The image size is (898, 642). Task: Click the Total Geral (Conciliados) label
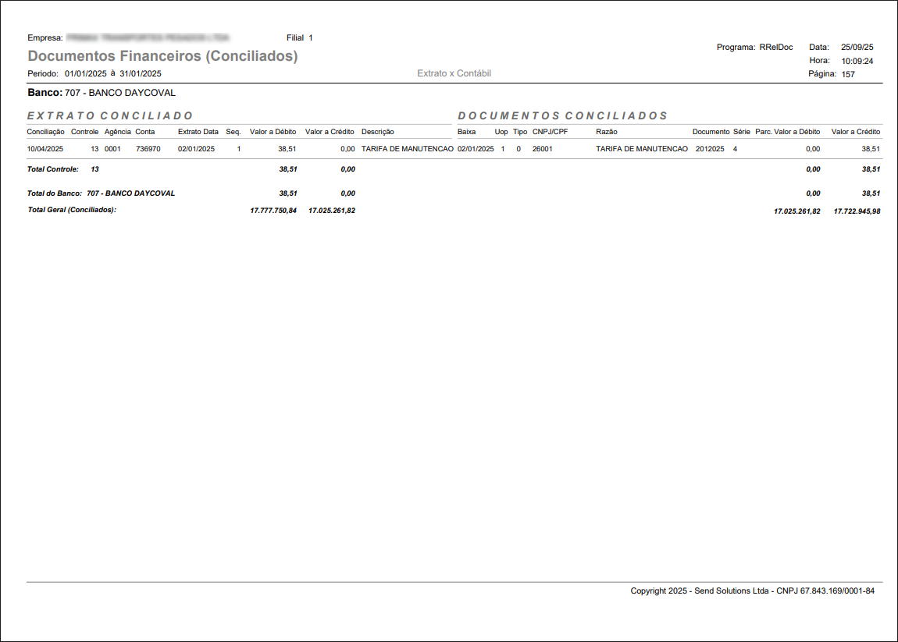pyautogui.click(x=72, y=210)
